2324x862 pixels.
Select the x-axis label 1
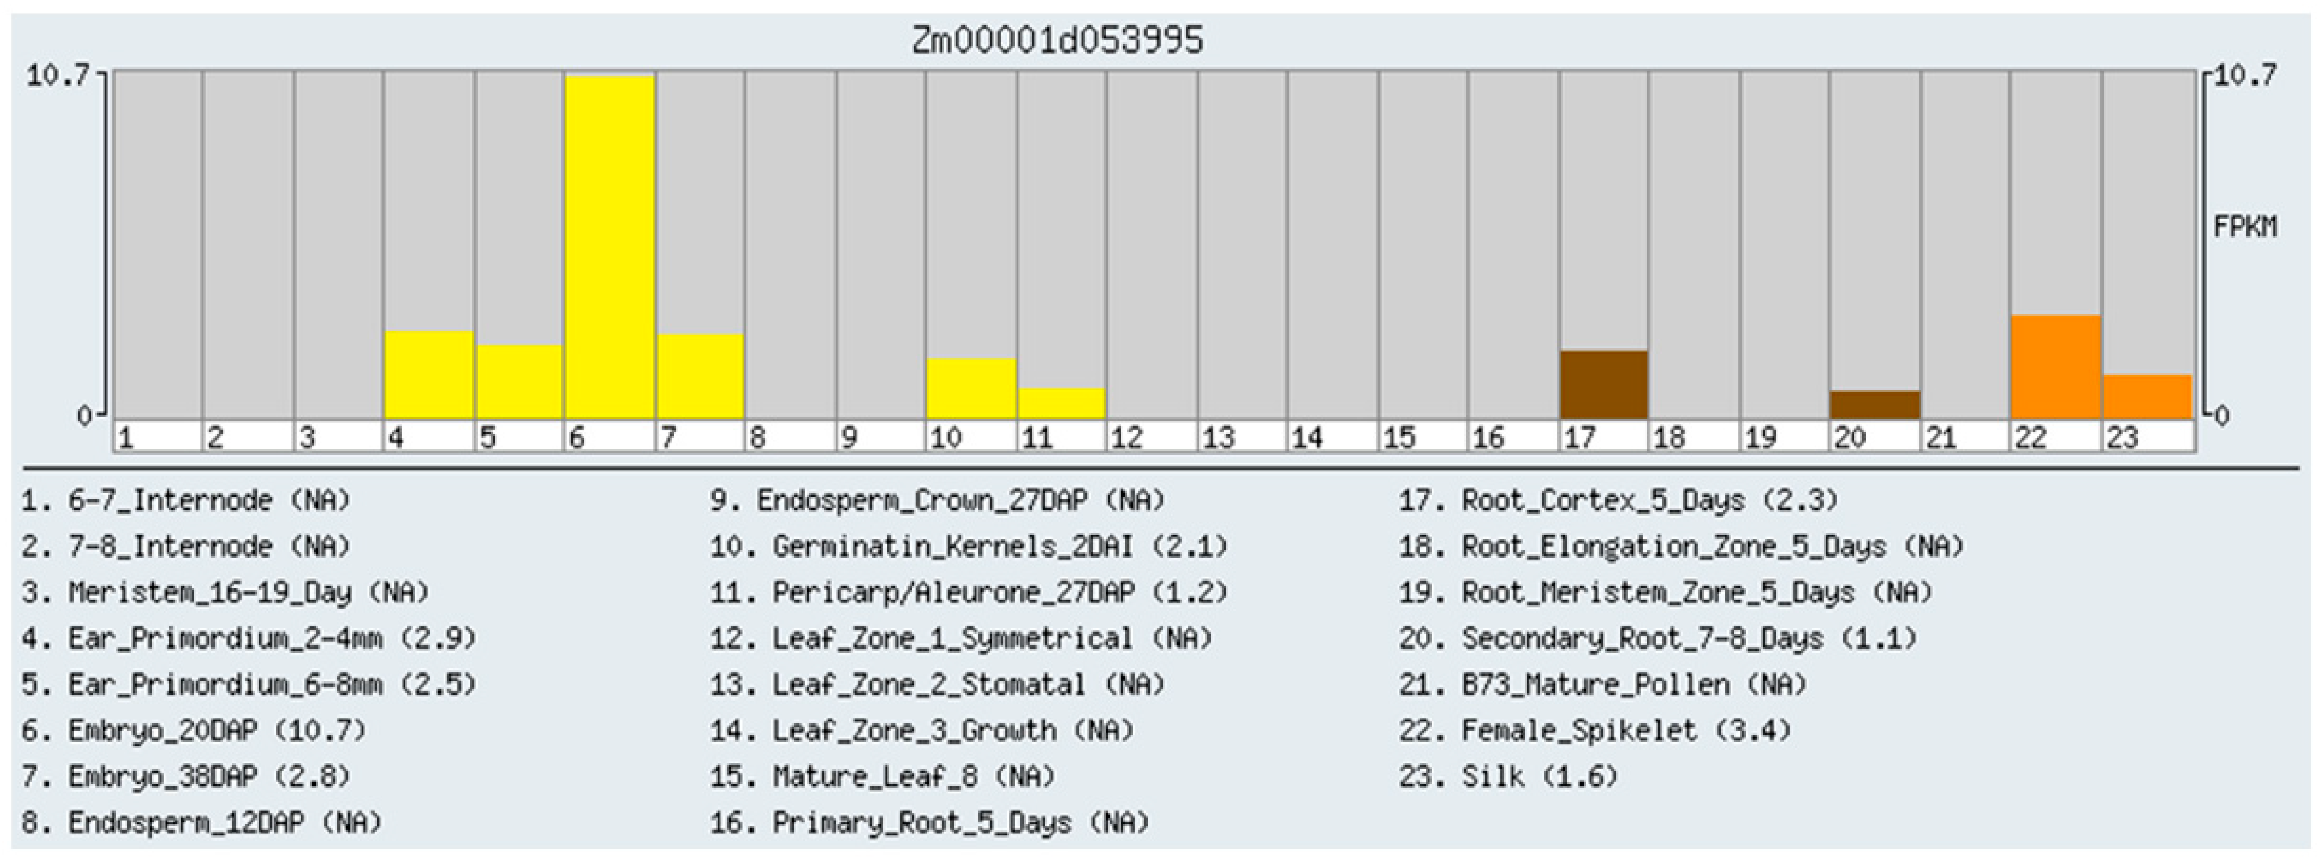click(x=125, y=438)
